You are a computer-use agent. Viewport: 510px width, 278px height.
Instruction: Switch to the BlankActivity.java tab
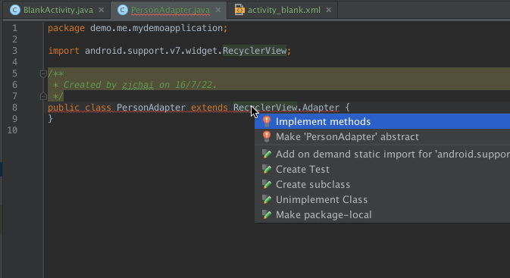(58, 10)
